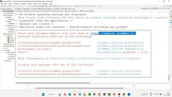Viewport: 172px width, 97px height.
Task: Click the Login feature file green icon
Action: tap(8, 38)
